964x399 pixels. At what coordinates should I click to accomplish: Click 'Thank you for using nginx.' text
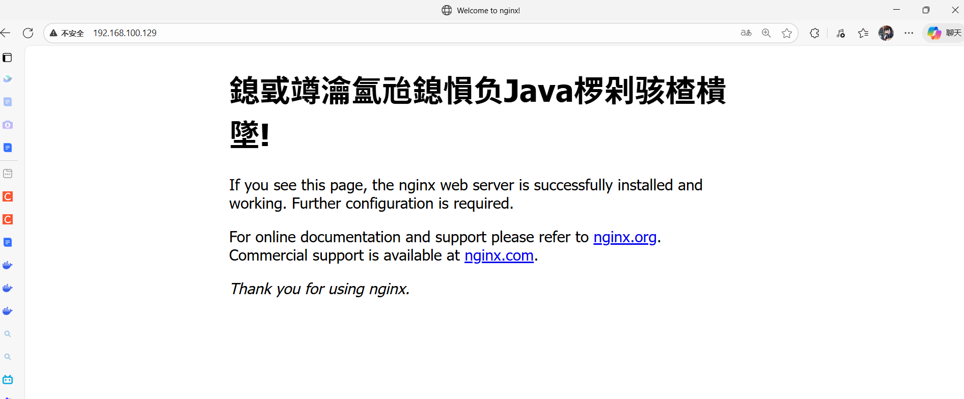pyautogui.click(x=319, y=289)
